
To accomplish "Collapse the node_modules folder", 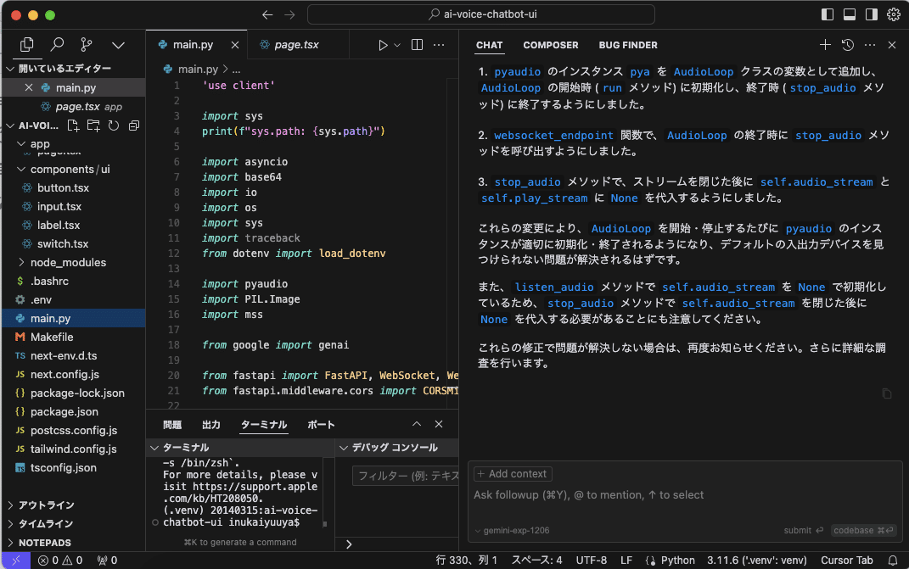I will click(x=70, y=262).
